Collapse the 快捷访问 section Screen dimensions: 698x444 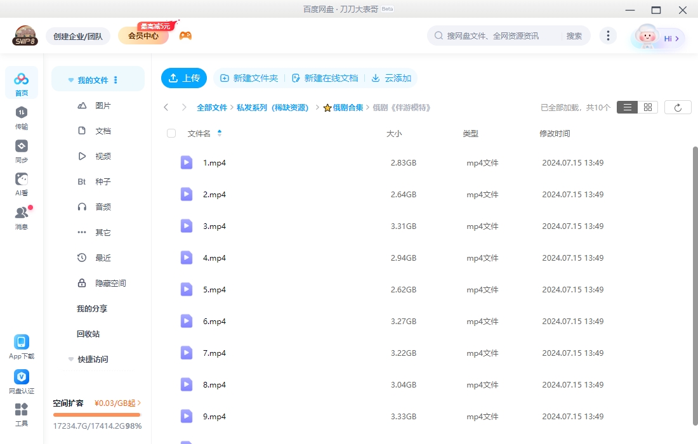click(x=70, y=359)
